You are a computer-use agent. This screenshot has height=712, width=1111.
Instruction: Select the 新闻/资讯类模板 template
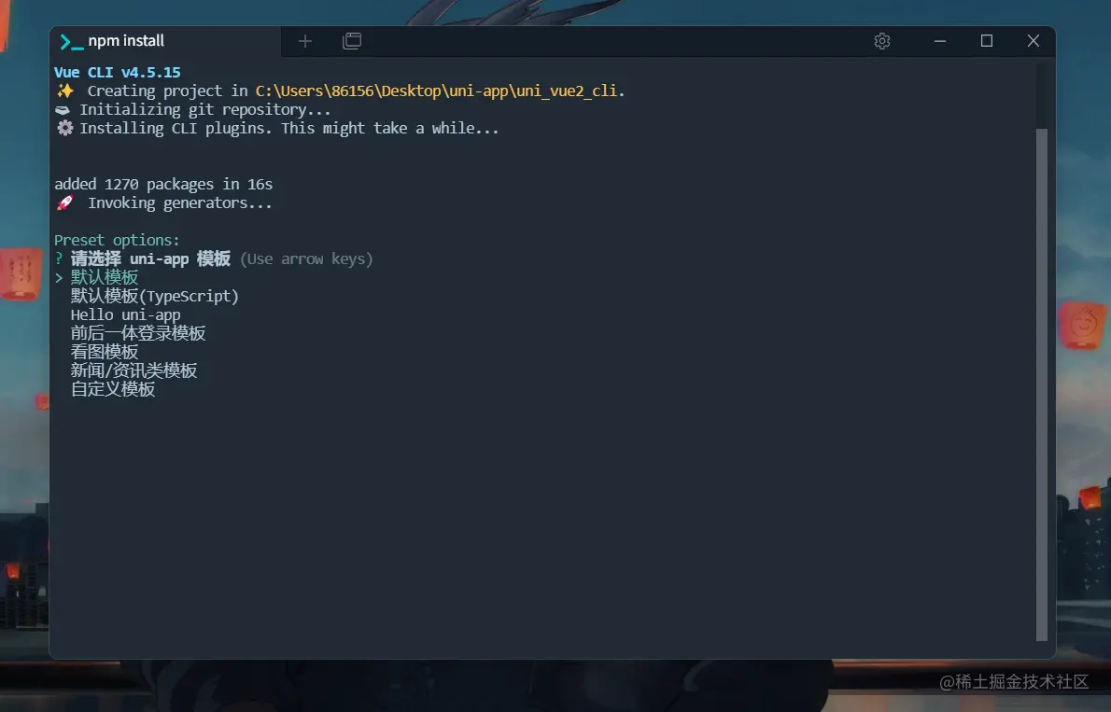[134, 371]
